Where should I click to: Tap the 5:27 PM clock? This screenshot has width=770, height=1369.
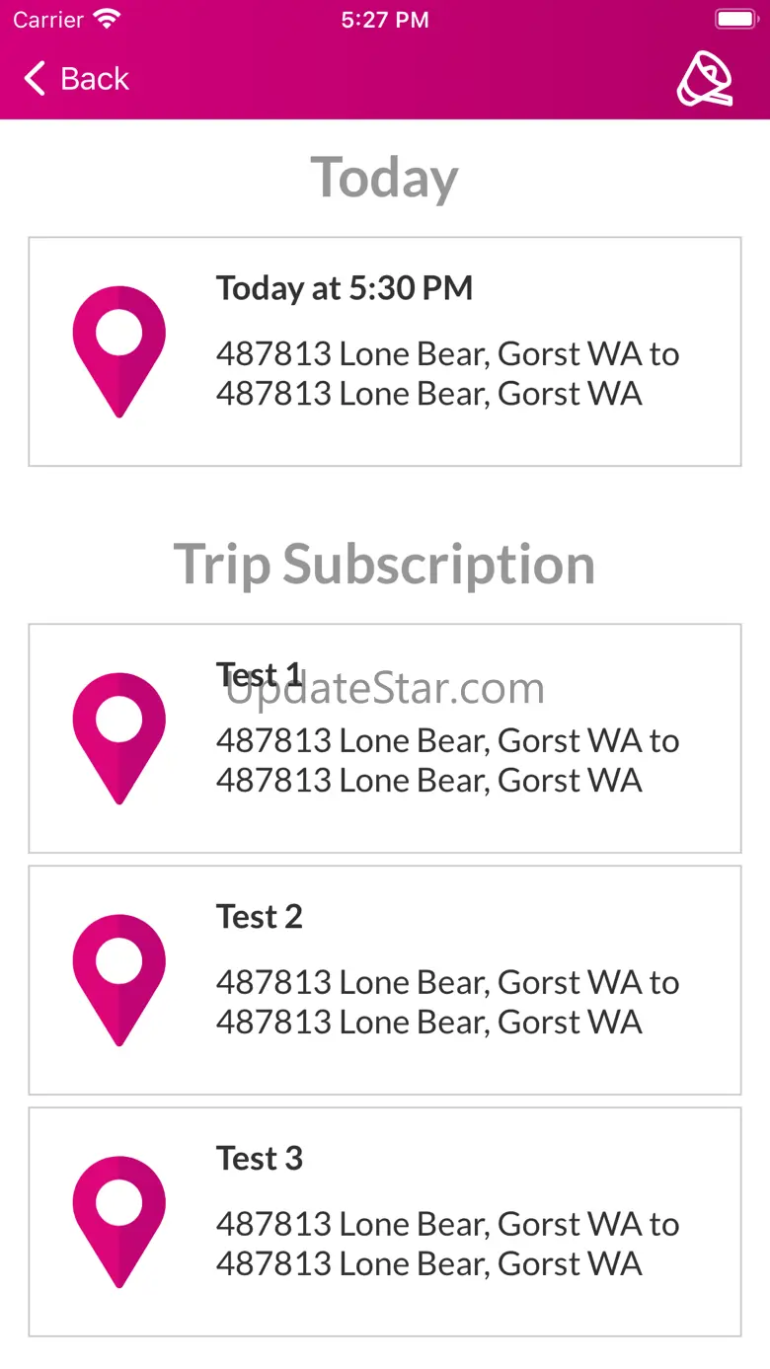(x=384, y=20)
